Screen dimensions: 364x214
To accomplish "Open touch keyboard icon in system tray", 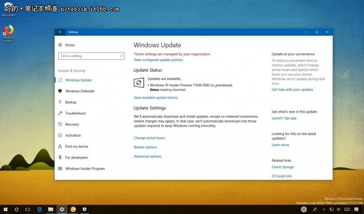I will click(x=347, y=210).
